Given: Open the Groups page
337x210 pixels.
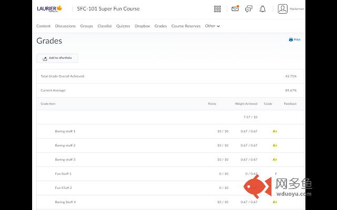Looking at the screenshot, I should pyautogui.click(x=86, y=26).
